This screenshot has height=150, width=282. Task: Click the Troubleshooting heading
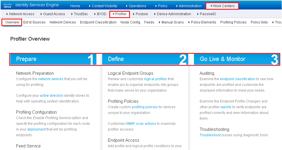214,129
